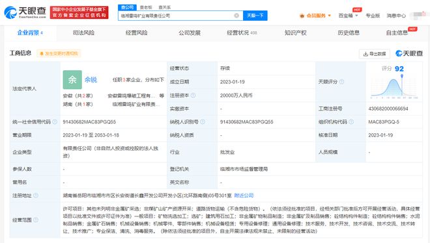Switch to the 查关系 search tab
This screenshot has height=243, width=430.
[x=165, y=7]
